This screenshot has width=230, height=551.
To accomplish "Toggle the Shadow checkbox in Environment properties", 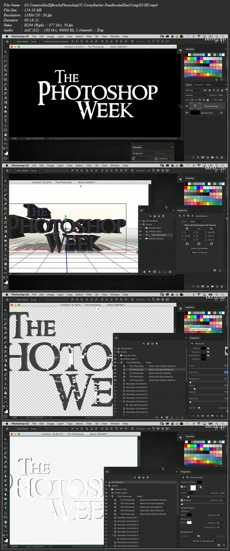I will pos(182,500).
